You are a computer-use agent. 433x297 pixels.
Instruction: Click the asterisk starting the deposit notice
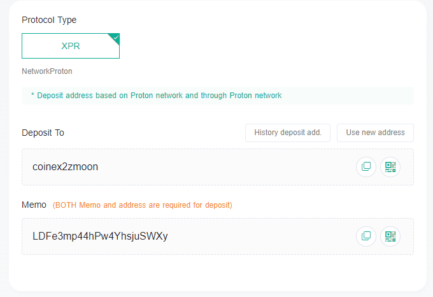click(32, 95)
